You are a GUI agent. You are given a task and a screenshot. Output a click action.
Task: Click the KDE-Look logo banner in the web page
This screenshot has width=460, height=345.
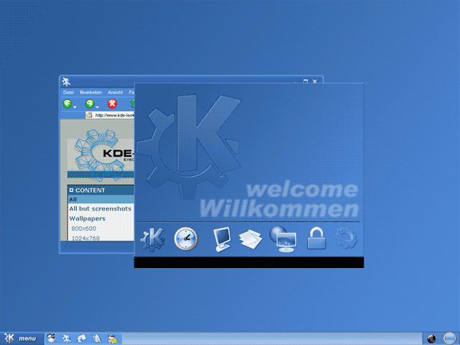pyautogui.click(x=101, y=155)
